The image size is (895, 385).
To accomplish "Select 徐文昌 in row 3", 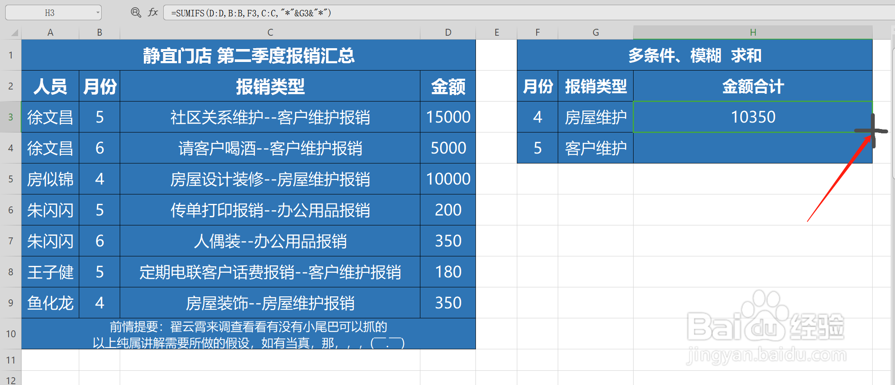I will click(50, 117).
